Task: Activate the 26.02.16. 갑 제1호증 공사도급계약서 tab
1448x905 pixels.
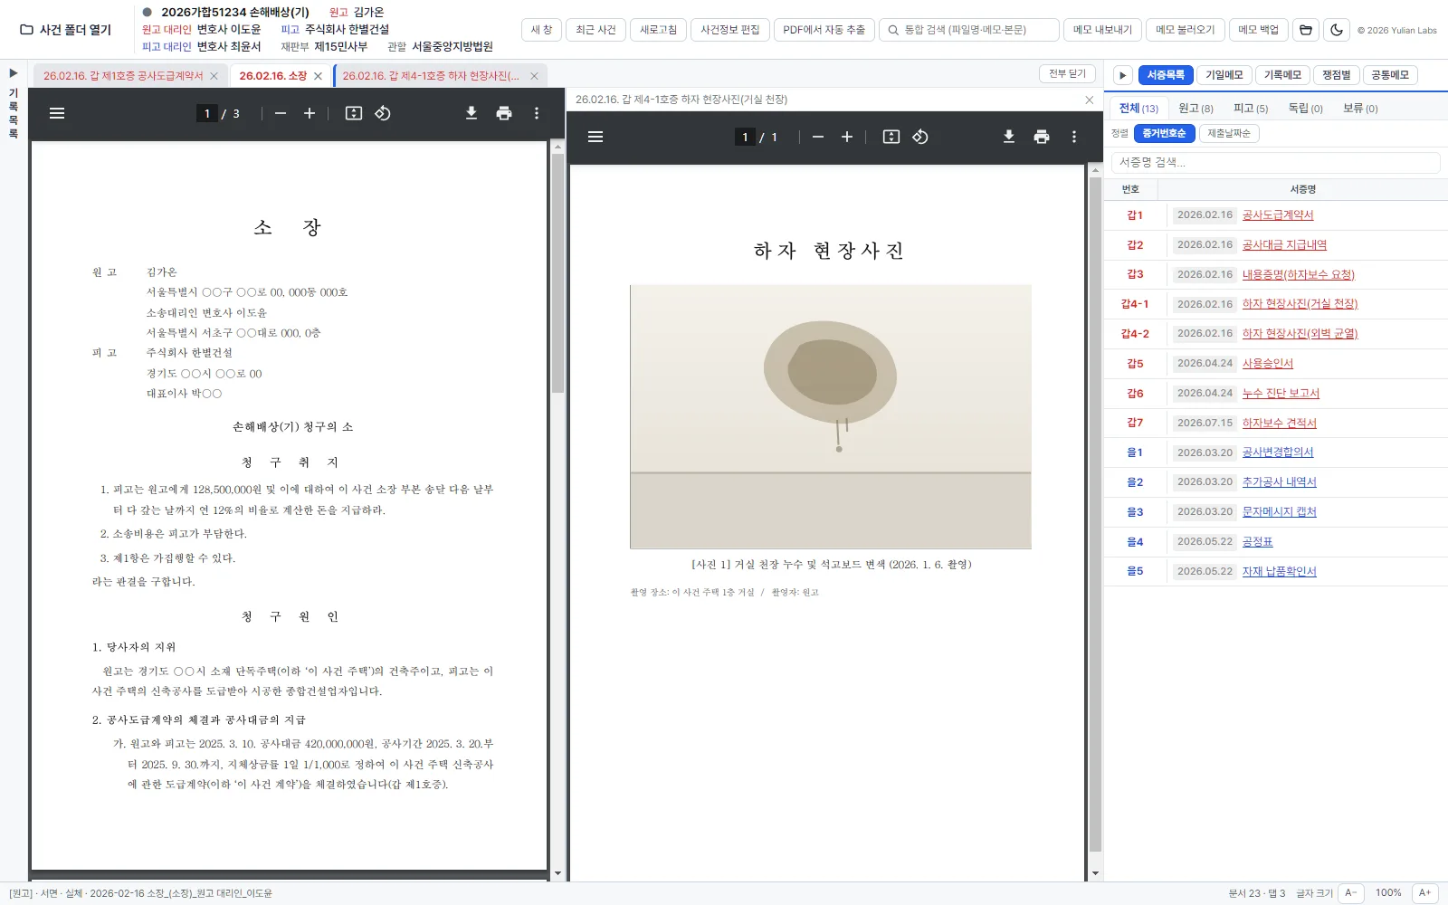Action: (123, 76)
